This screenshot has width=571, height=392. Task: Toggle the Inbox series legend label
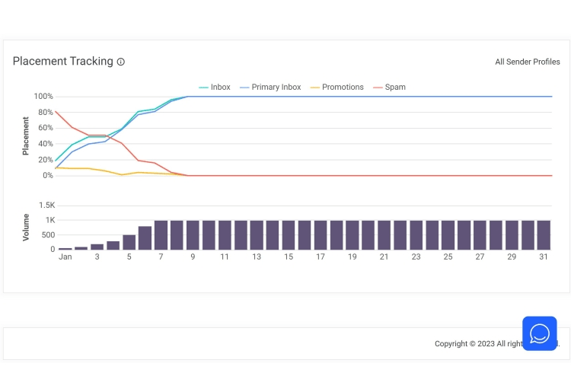point(220,88)
